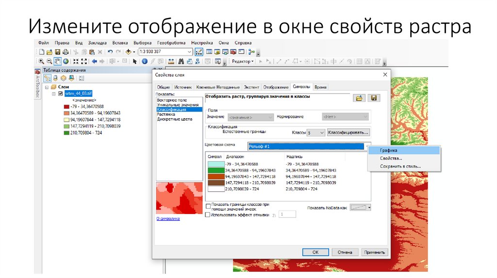Click the green symbol swatch for 34,36470588 class
The width and height of the screenshot is (497, 278).
[x=216, y=170]
